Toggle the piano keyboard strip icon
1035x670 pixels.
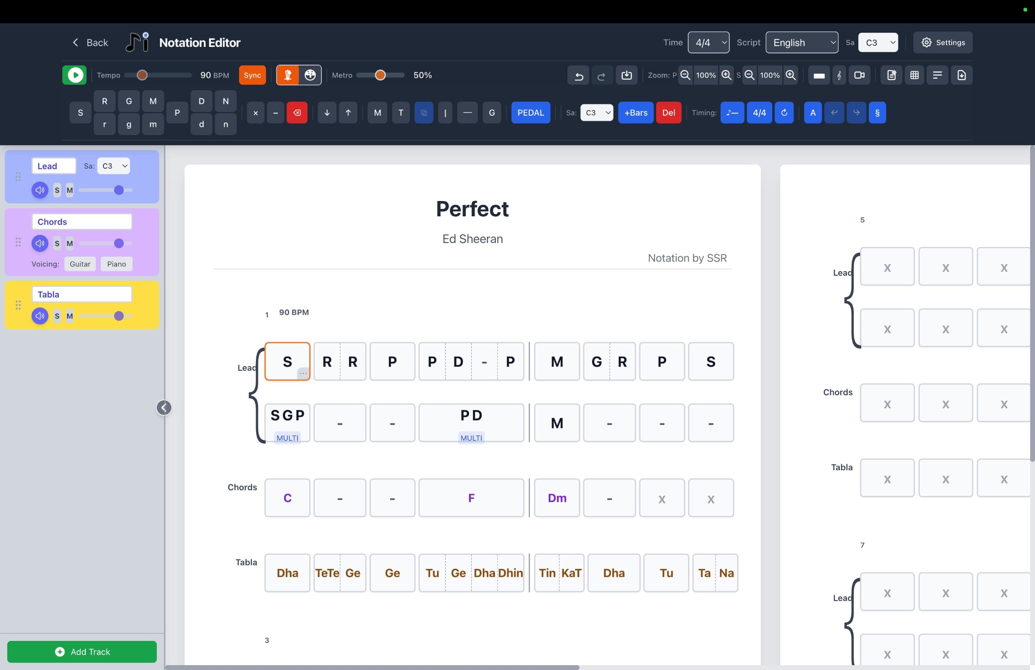[819, 75]
